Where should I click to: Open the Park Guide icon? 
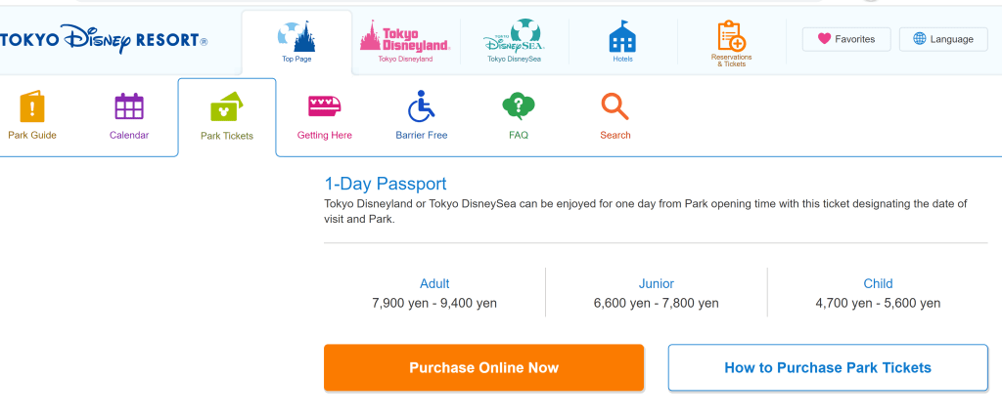click(x=32, y=105)
